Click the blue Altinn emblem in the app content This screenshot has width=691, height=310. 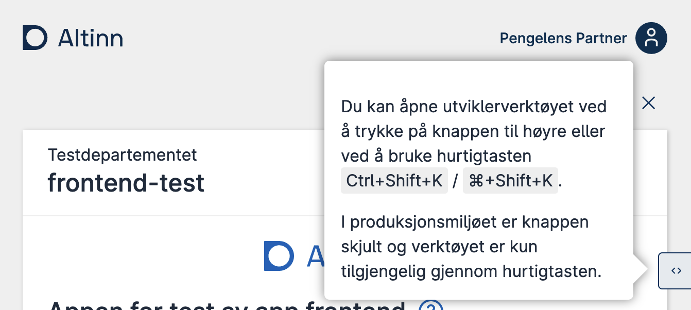pyautogui.click(x=278, y=256)
